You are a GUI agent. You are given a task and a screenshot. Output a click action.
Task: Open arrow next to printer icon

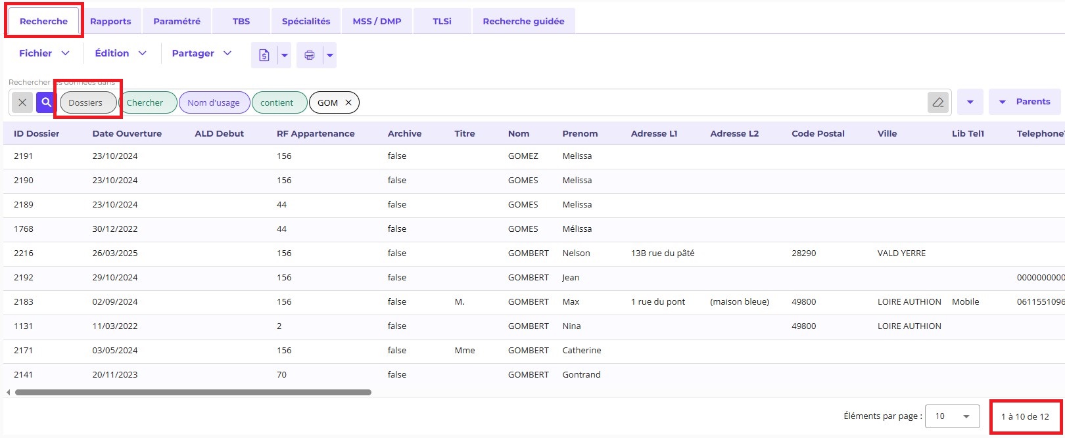tap(330, 55)
